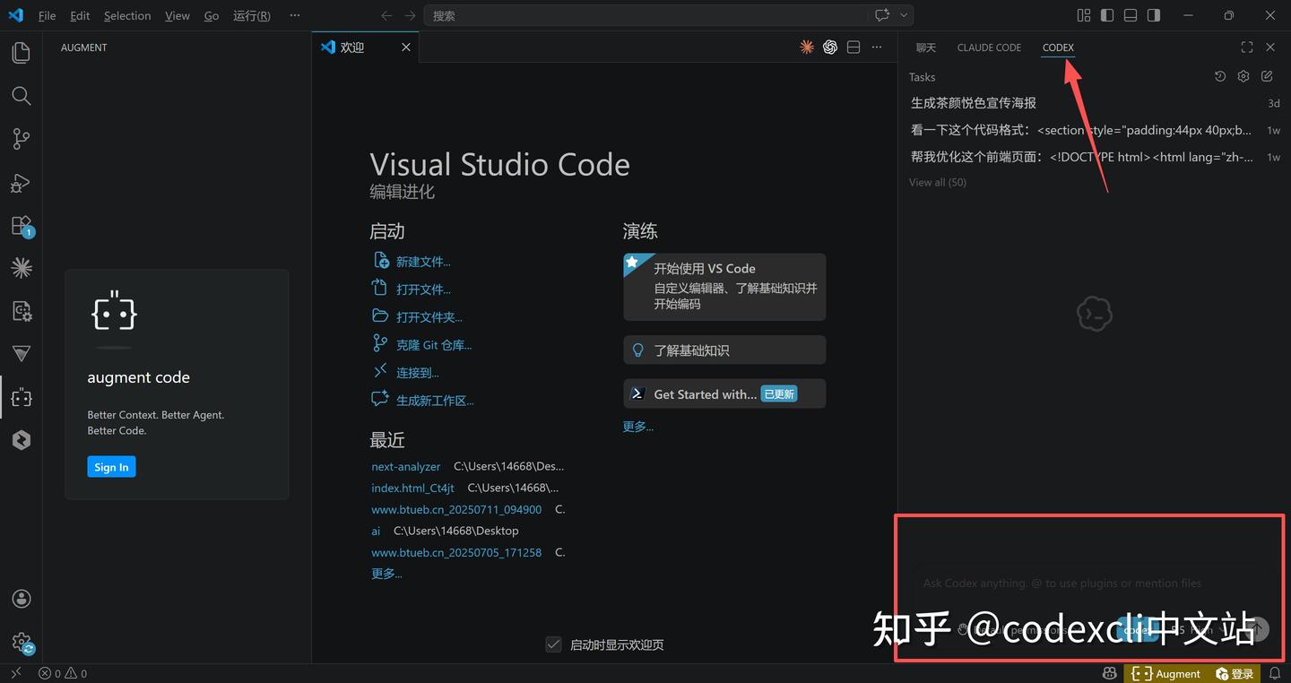Open recent item index.html_Ct4jt
The height and width of the screenshot is (683, 1291).
point(412,488)
